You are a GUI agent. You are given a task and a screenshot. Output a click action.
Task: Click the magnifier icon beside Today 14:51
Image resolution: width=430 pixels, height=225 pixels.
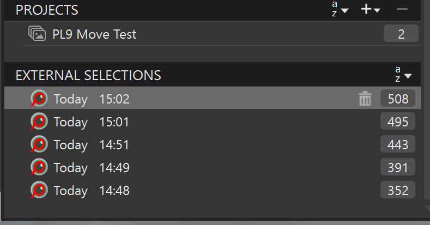(39, 145)
